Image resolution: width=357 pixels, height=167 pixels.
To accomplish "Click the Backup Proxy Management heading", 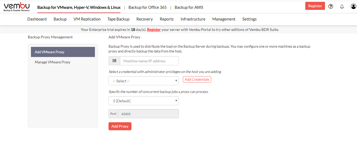I will pos(50,37).
